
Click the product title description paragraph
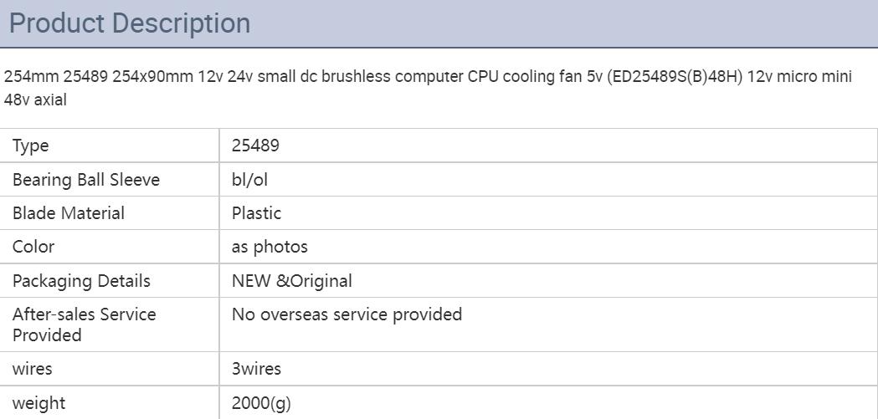(429, 88)
